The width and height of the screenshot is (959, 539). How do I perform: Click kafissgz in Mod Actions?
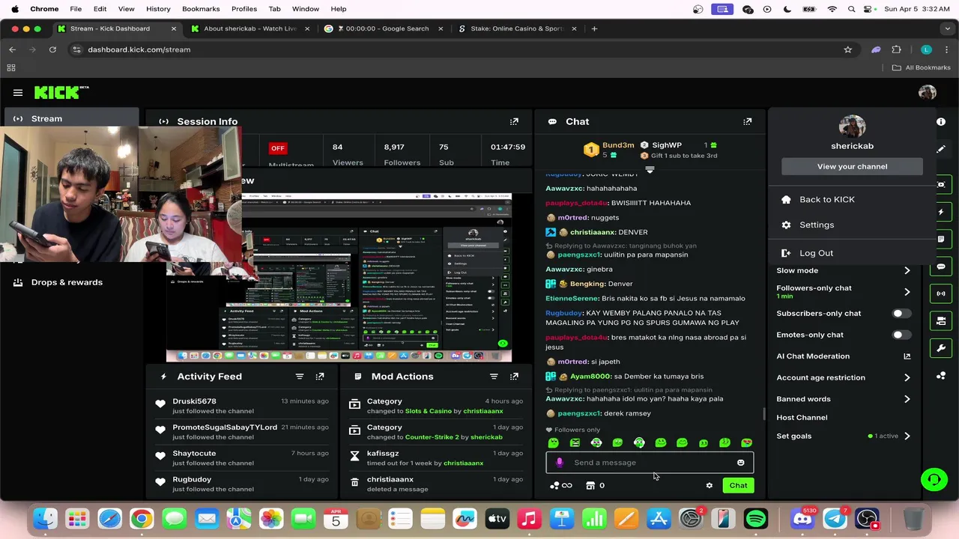click(383, 454)
